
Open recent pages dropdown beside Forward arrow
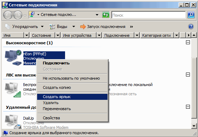25,16
